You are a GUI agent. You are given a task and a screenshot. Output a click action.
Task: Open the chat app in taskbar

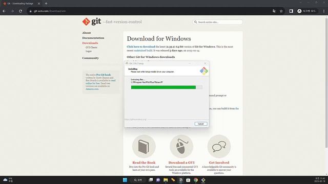point(158,180)
